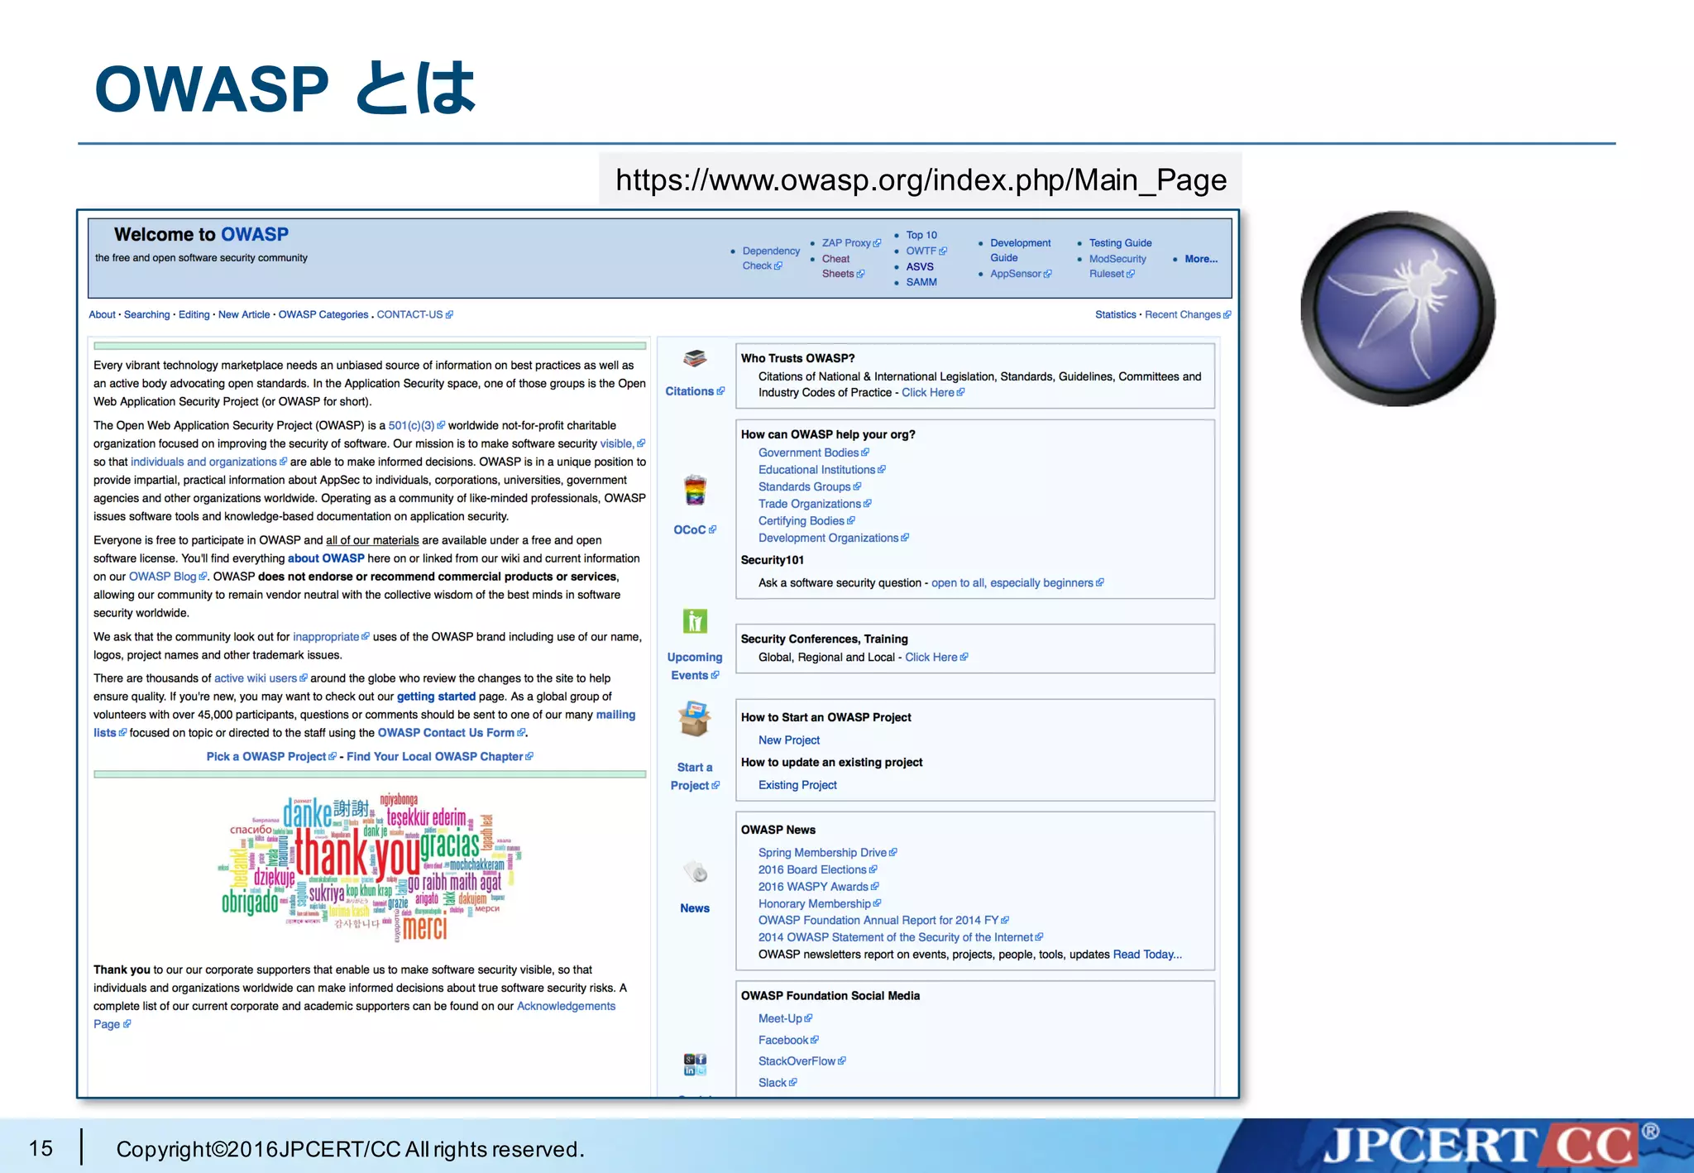Click the social media icons cluster
This screenshot has height=1173, width=1694.
point(695,1064)
